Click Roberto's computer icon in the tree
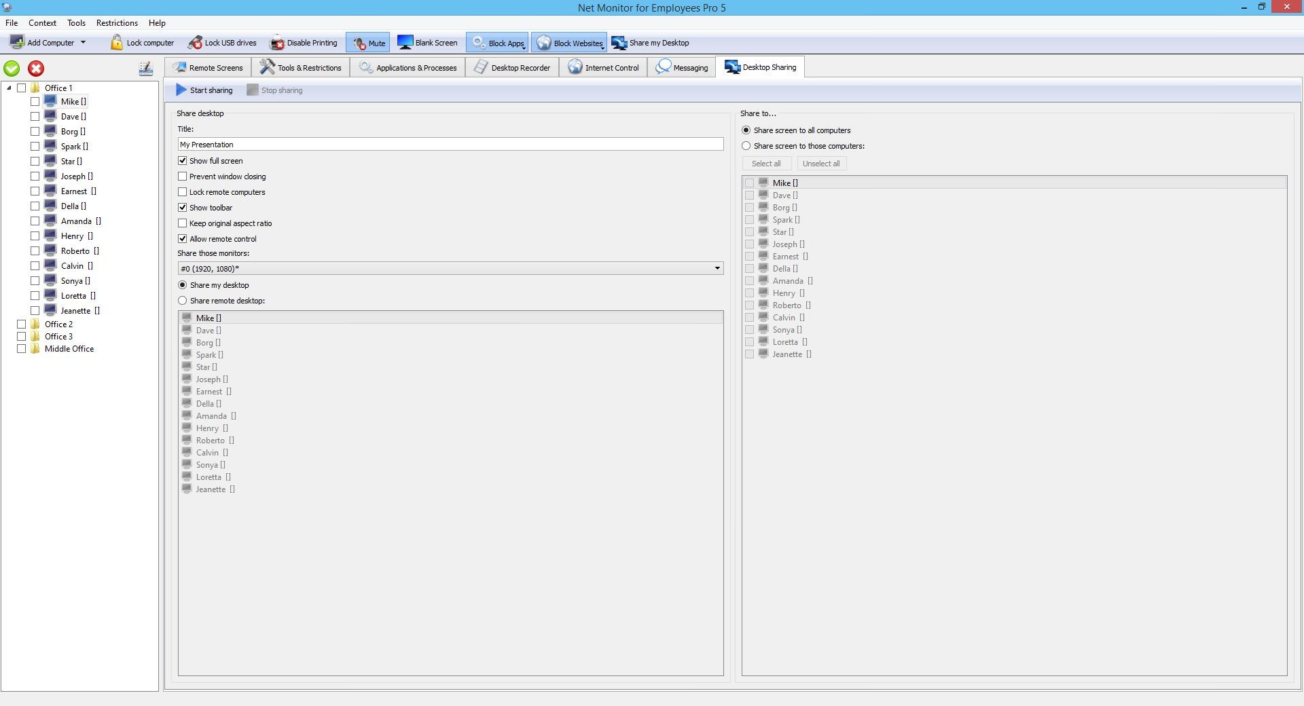The height and width of the screenshot is (706, 1304). pyautogui.click(x=50, y=250)
